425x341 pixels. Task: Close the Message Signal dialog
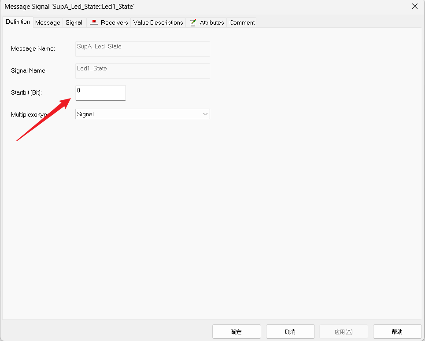click(x=415, y=6)
